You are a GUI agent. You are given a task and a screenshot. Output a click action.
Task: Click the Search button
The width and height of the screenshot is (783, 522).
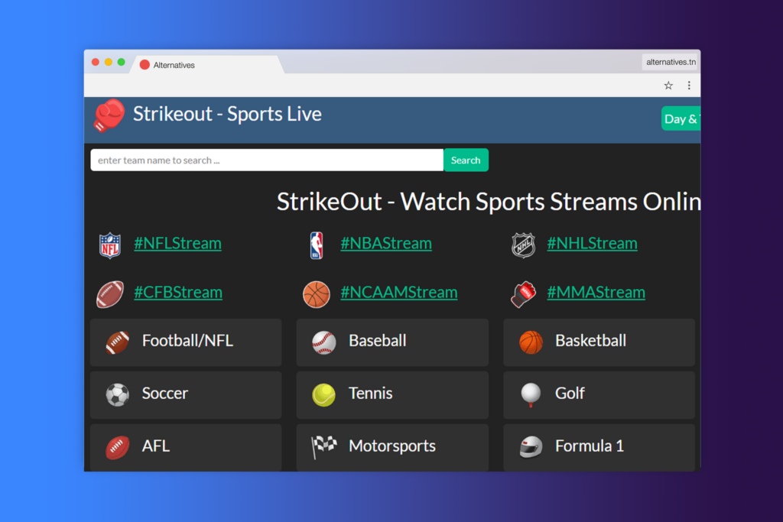coord(466,160)
